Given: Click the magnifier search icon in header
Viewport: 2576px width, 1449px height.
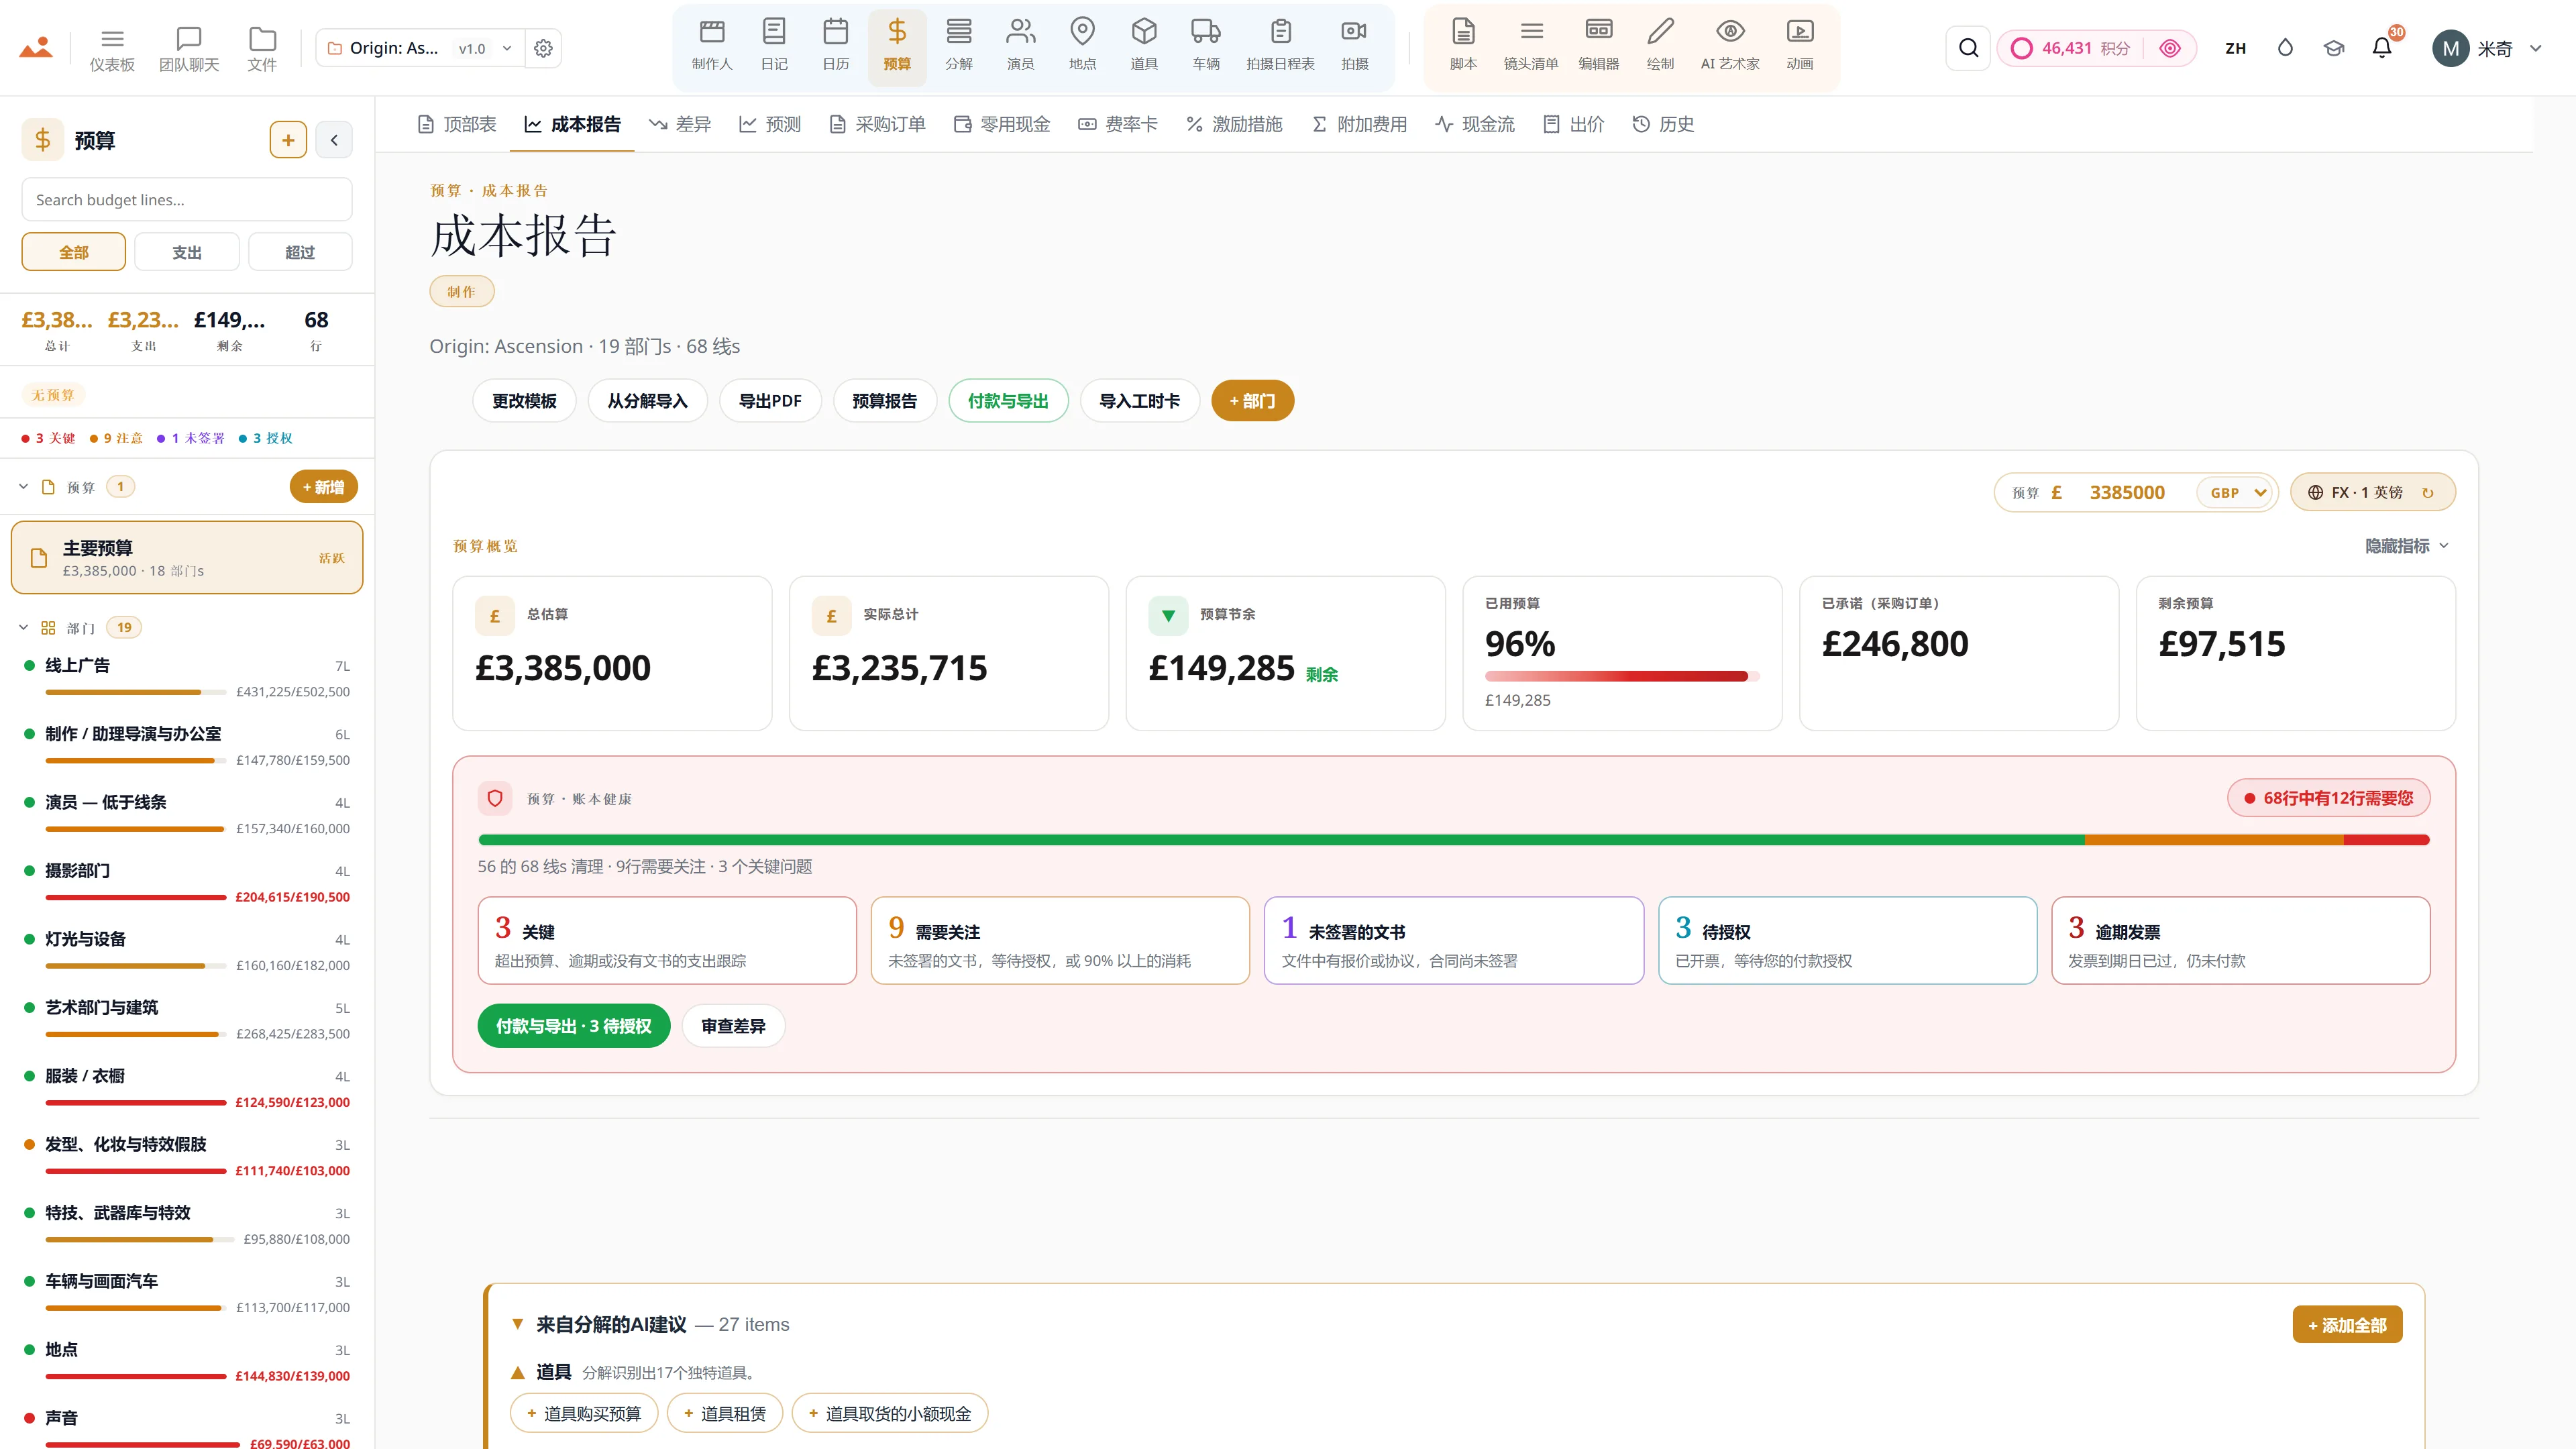Looking at the screenshot, I should [x=1968, y=48].
